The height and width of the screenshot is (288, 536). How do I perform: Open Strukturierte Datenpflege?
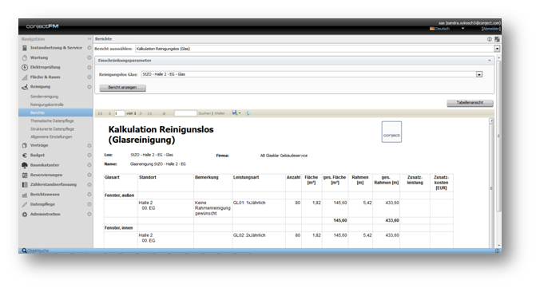click(52, 129)
